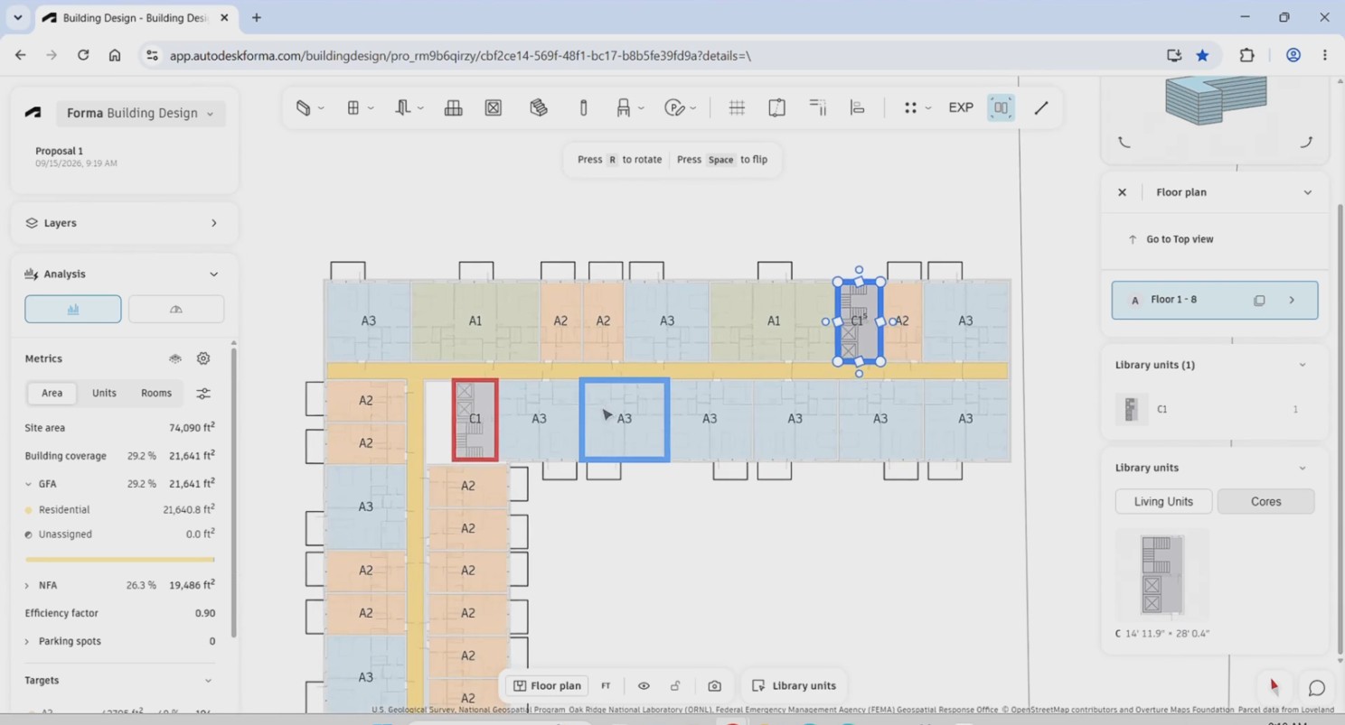Viewport: 1345px width, 725px height.
Task: Select the column tool icon
Action: point(583,108)
